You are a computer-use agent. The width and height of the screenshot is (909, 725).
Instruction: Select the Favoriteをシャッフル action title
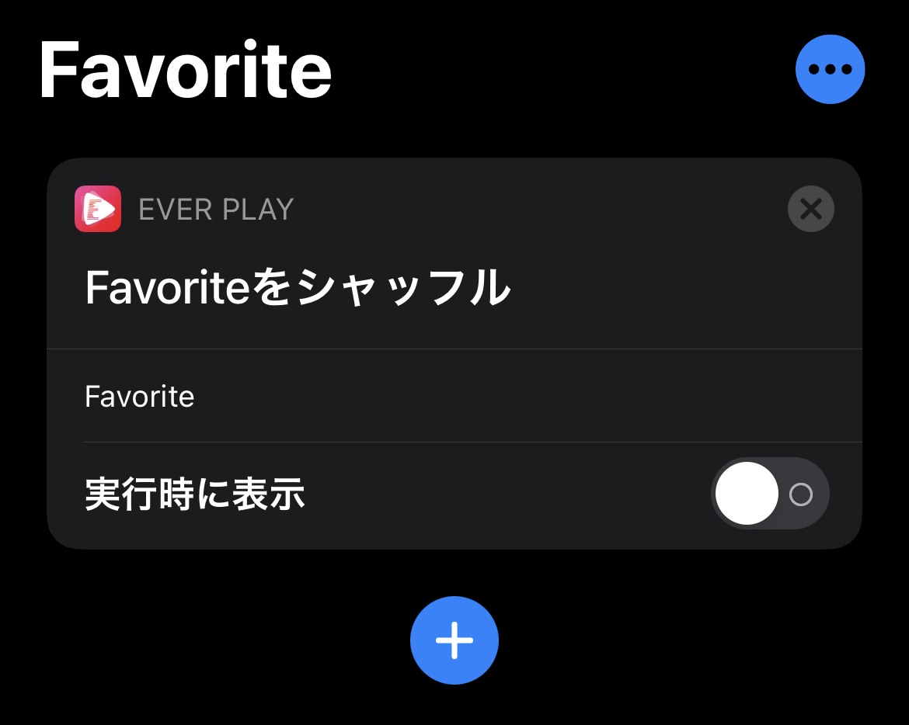(x=298, y=286)
